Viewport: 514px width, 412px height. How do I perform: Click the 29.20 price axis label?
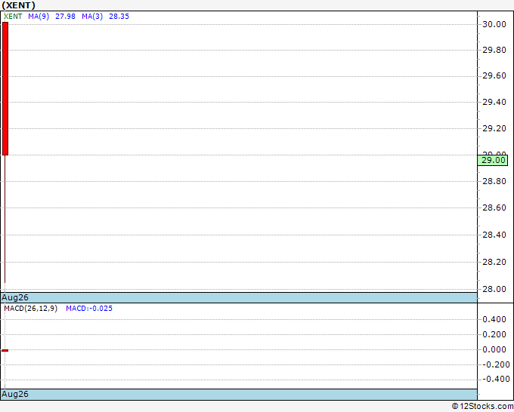tap(494, 128)
